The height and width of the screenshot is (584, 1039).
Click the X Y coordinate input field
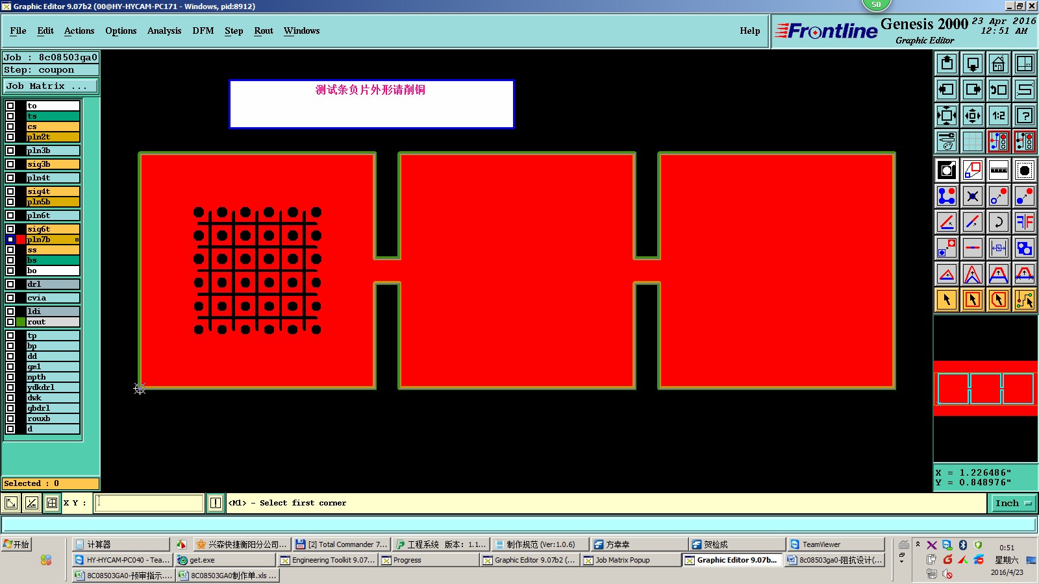(x=149, y=503)
